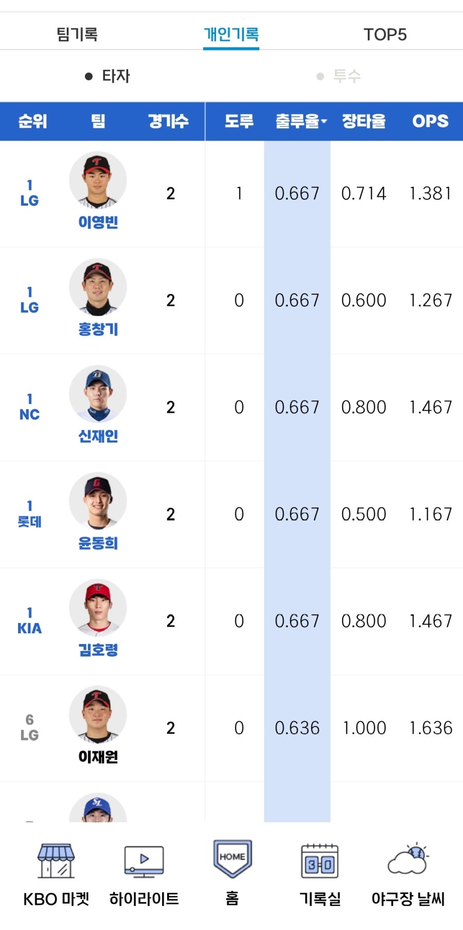Switch to the 팀기록 tab

pyautogui.click(x=77, y=35)
